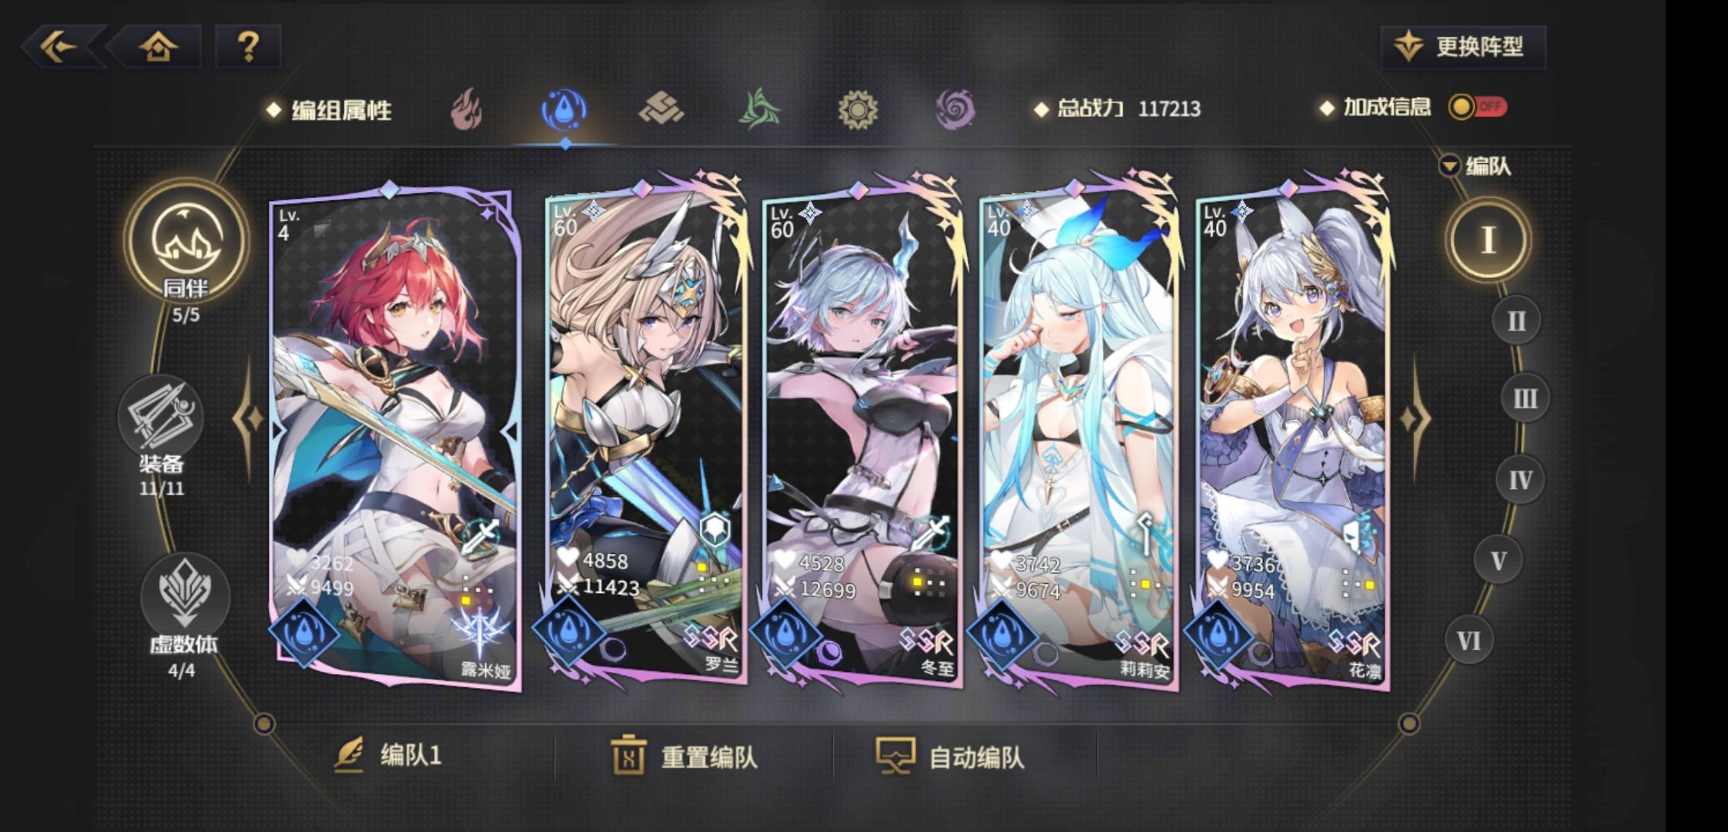Return to the home screen icon
Viewport: 1728px width, 832px height.
(158, 47)
